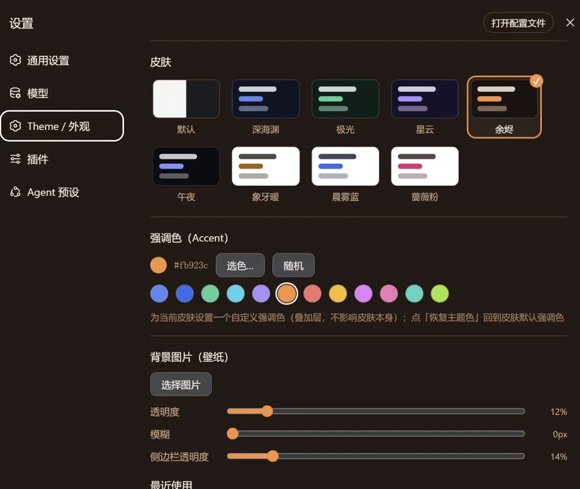This screenshot has height=489, width=580.
Task: Pick the lavender purple accent swatch
Action: coord(261,294)
